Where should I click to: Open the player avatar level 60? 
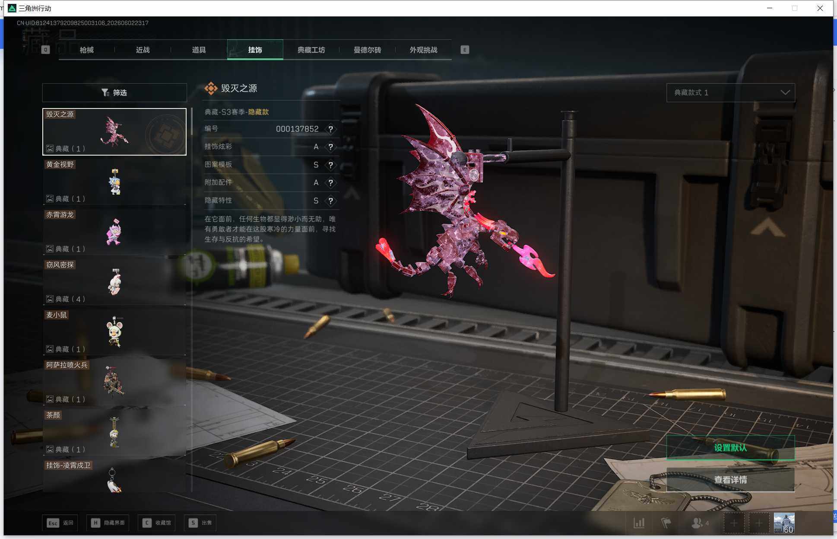(x=784, y=523)
